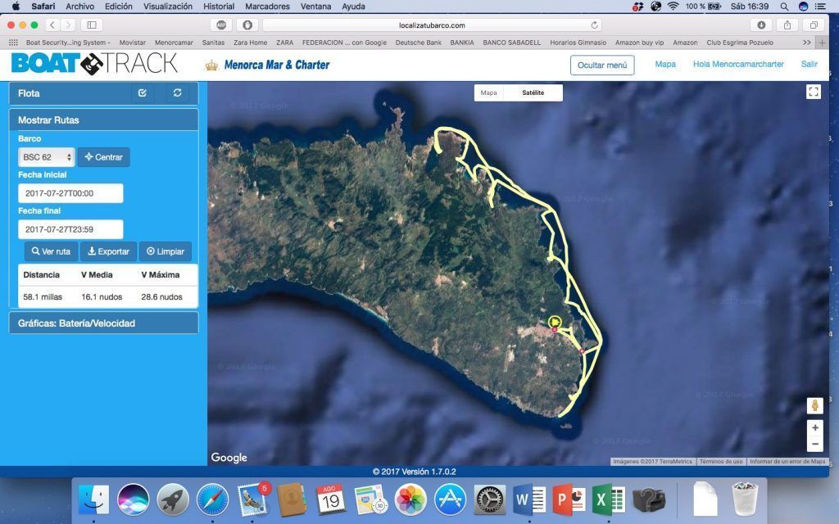This screenshot has width=839, height=524.
Task: Open the Hola Menorcamarcharter user link
Action: pos(738,64)
